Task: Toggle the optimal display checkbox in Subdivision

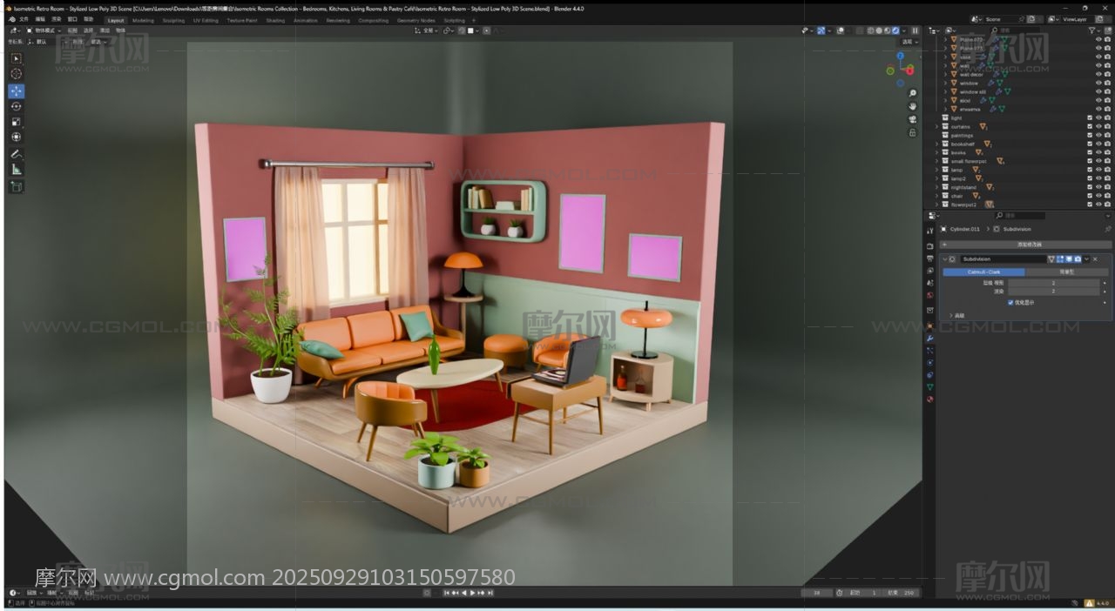Action: 1010,302
